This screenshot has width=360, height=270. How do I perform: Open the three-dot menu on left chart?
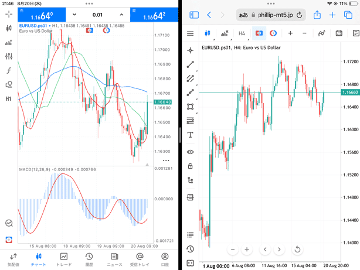[166, 160]
